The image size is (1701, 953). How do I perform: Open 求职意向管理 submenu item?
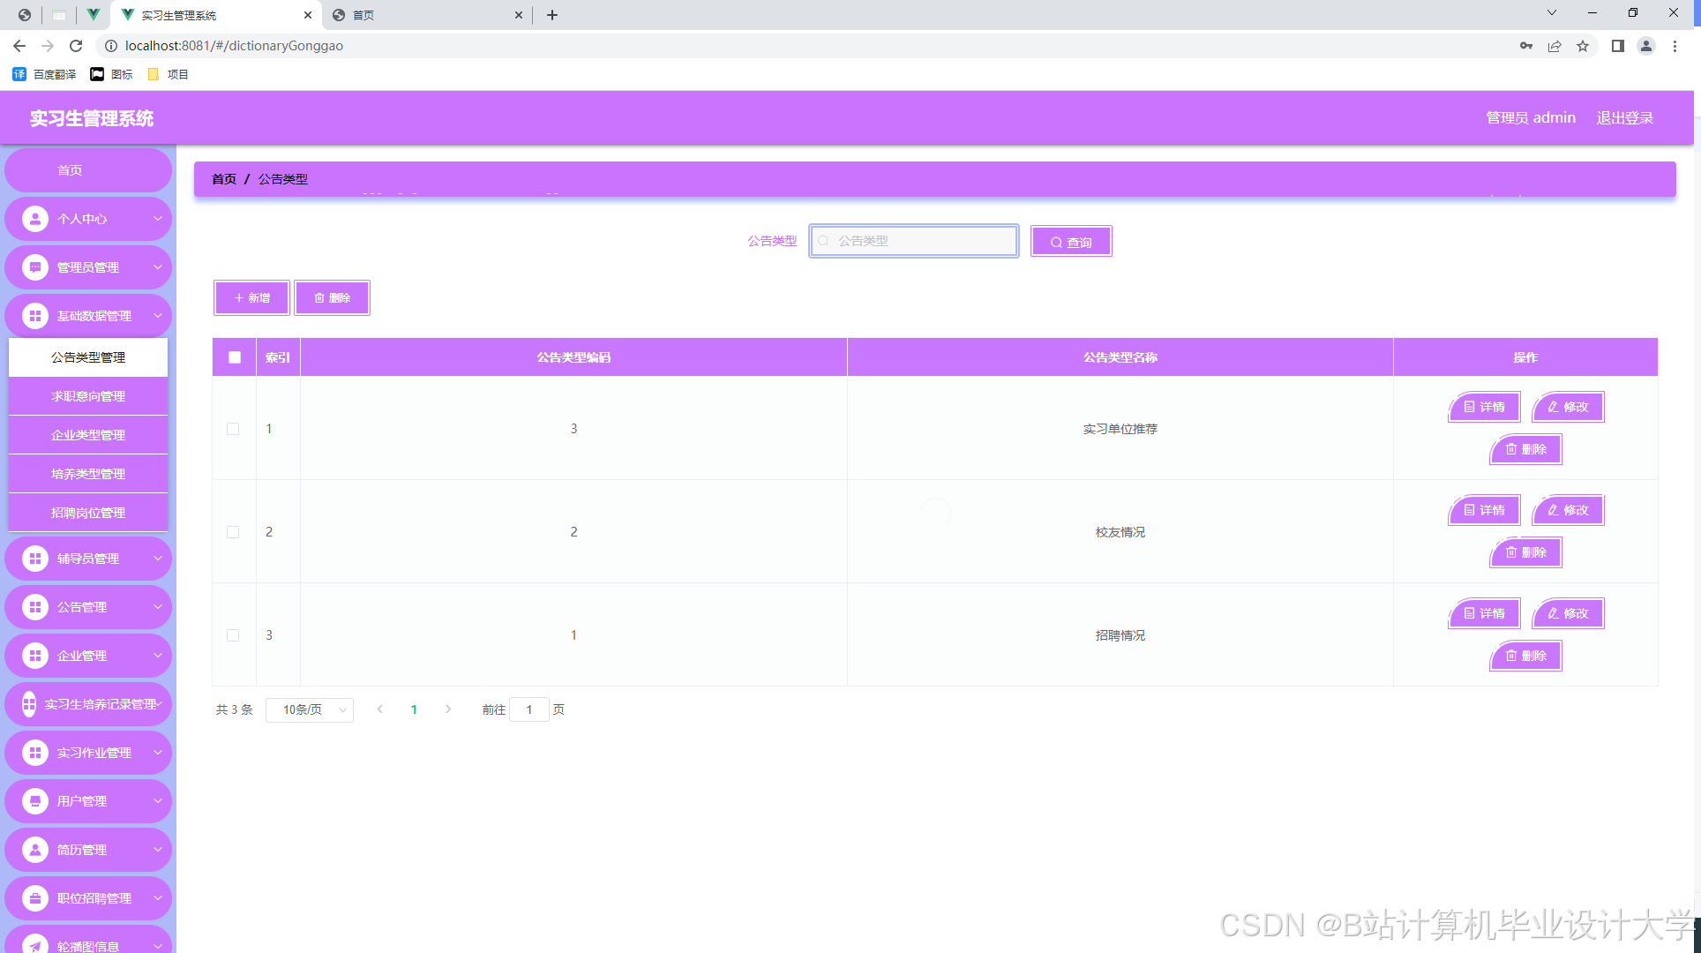(x=88, y=396)
